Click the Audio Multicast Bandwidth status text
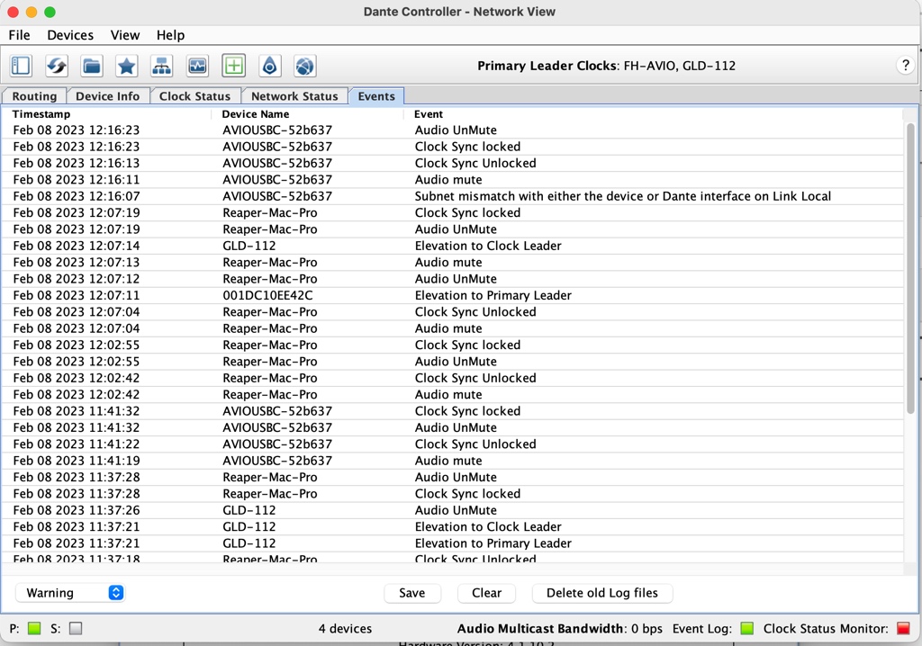The image size is (922, 646). click(x=560, y=628)
